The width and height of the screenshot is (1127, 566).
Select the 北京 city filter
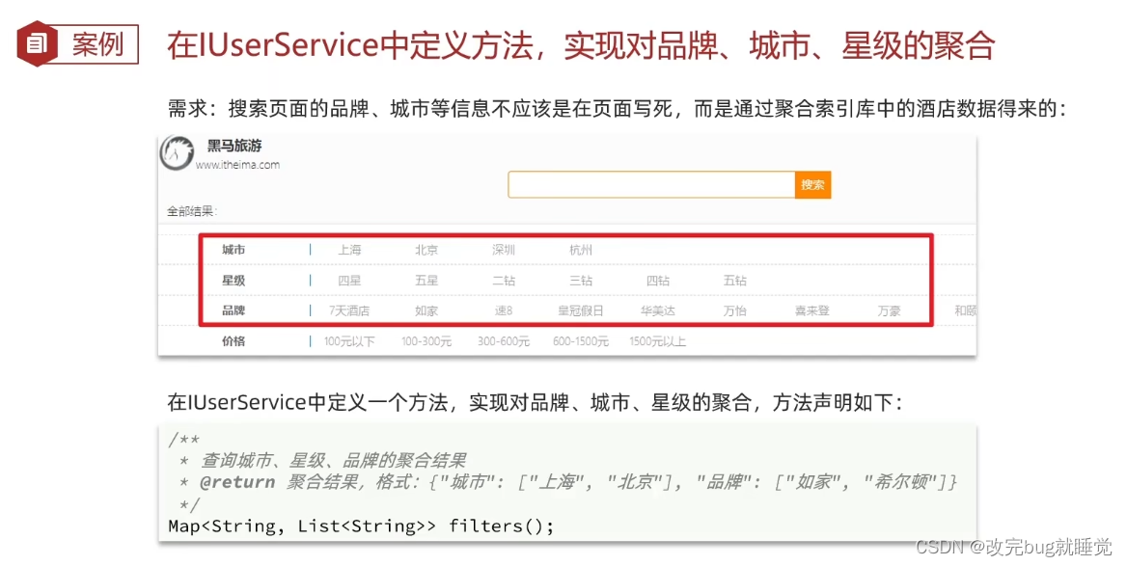tap(426, 249)
